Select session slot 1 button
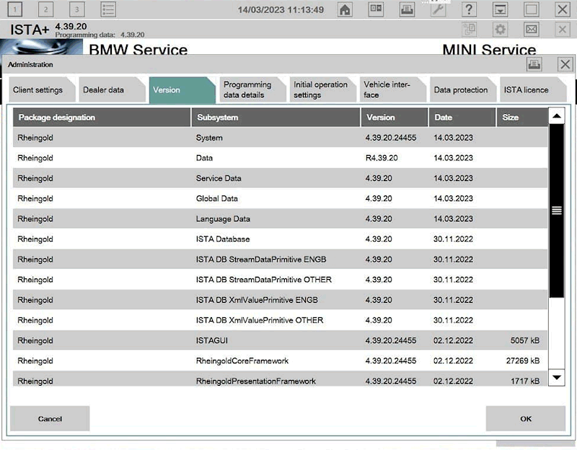Viewport: 577px width, 450px height. coord(16,9)
